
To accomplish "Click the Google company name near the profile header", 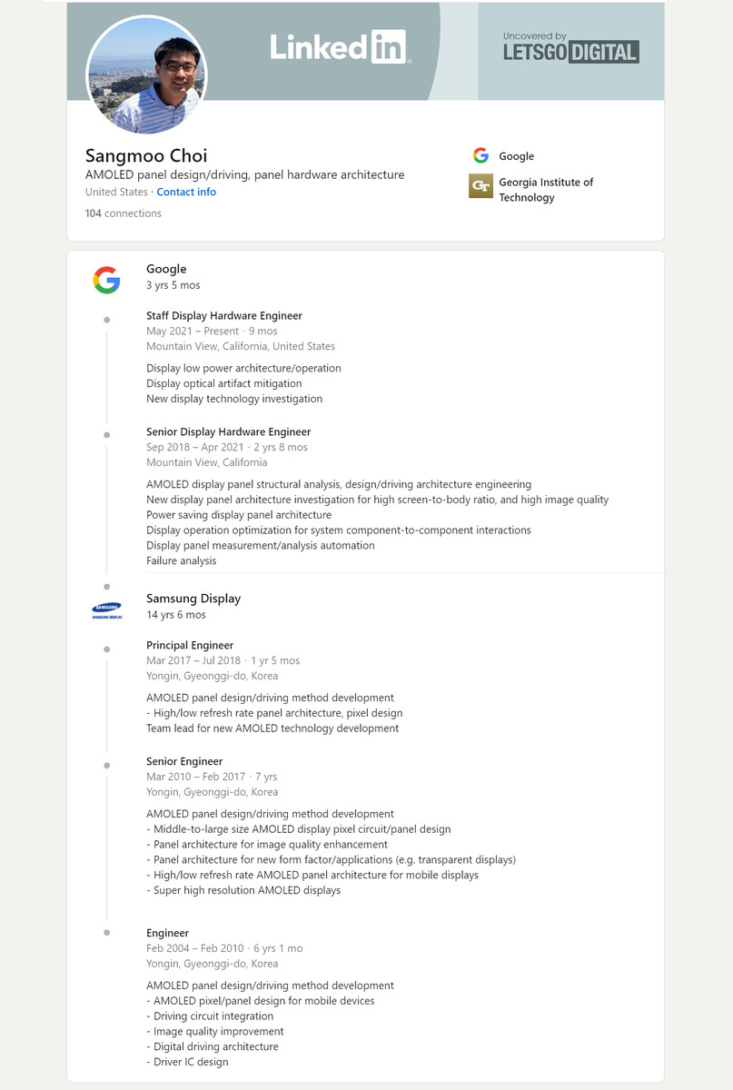I will 516,156.
